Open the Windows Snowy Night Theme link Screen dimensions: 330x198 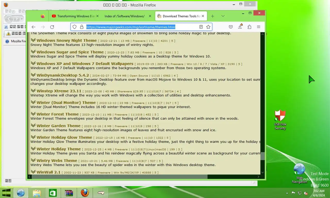pos(67,40)
